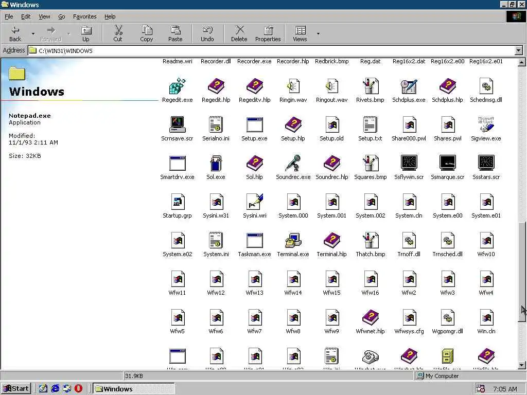The height and width of the screenshot is (395, 527).
Task: Select the Regedit.hlp help file
Action: pyautogui.click(x=216, y=86)
